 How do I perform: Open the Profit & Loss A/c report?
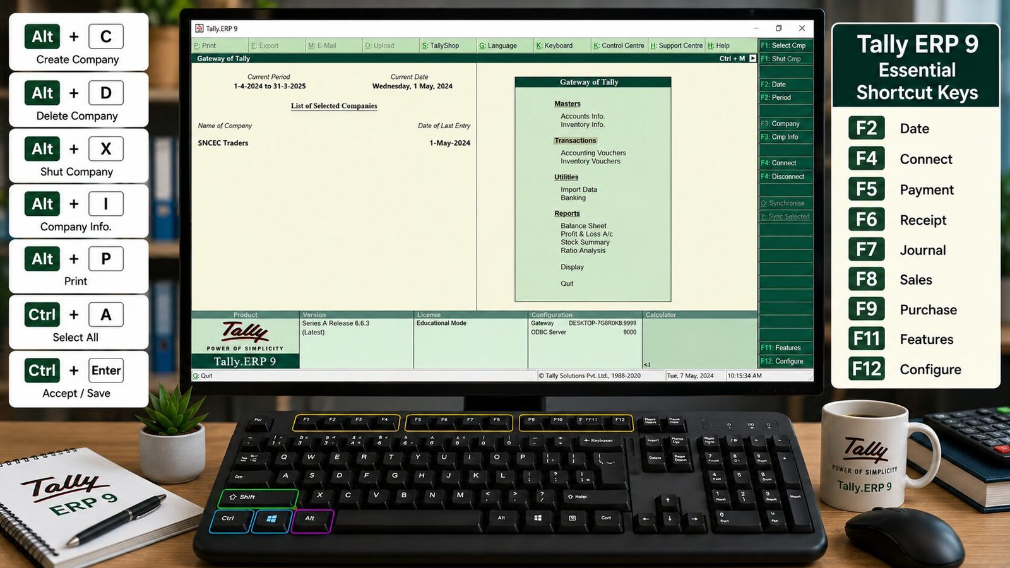pos(586,234)
